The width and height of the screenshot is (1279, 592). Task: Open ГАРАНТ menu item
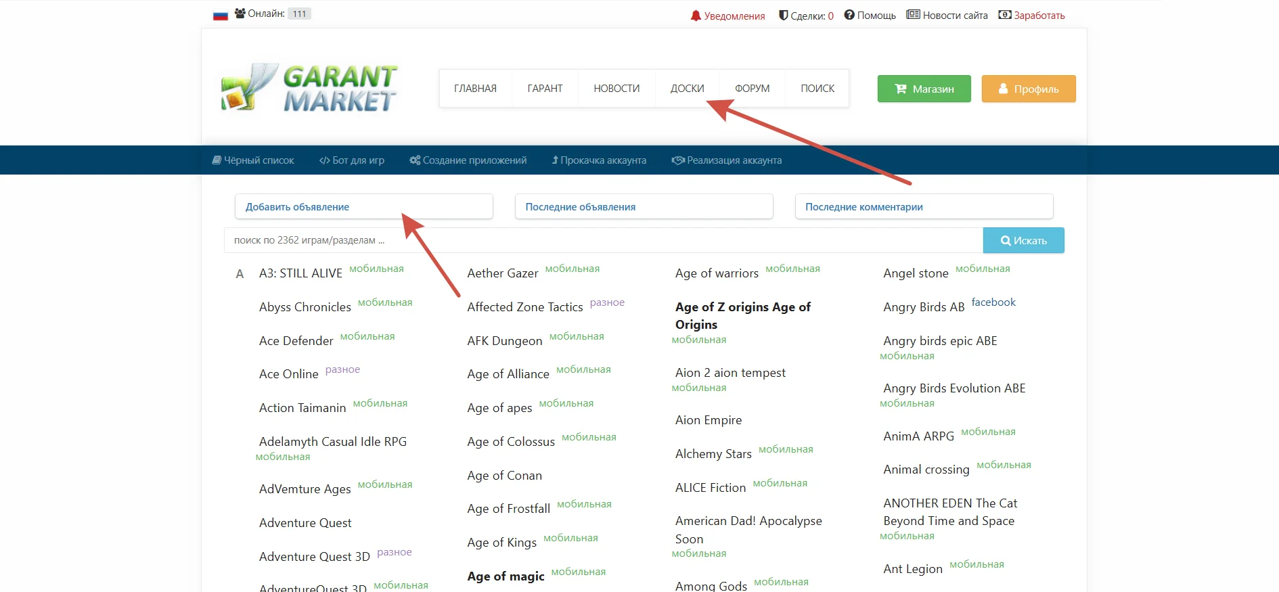(x=545, y=89)
